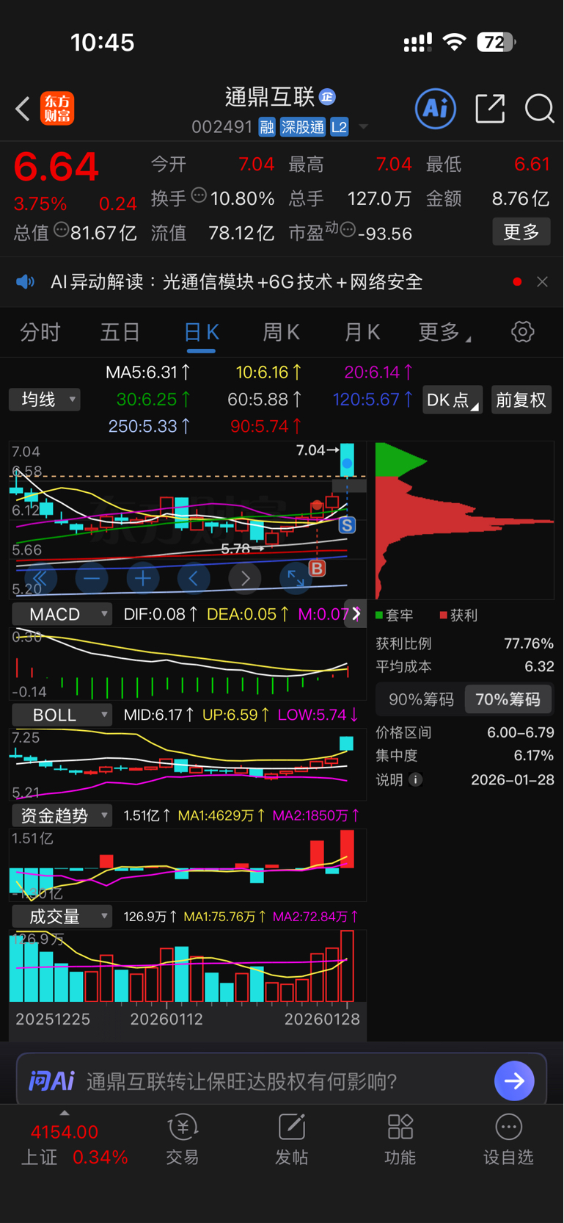Tap the share export icon
Screen dimensions: 564x1223
[490, 109]
